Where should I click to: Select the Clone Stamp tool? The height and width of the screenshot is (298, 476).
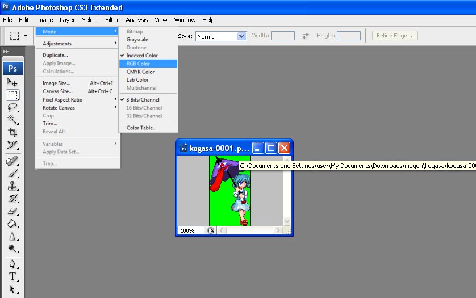12,186
